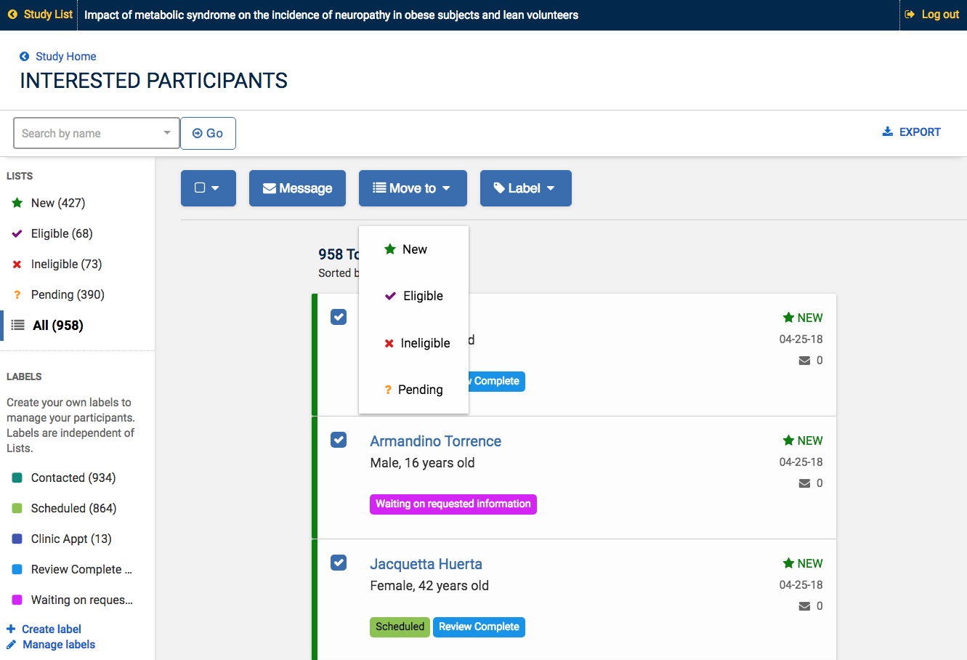Click Armandino Torrence's NEW star status

[803, 440]
